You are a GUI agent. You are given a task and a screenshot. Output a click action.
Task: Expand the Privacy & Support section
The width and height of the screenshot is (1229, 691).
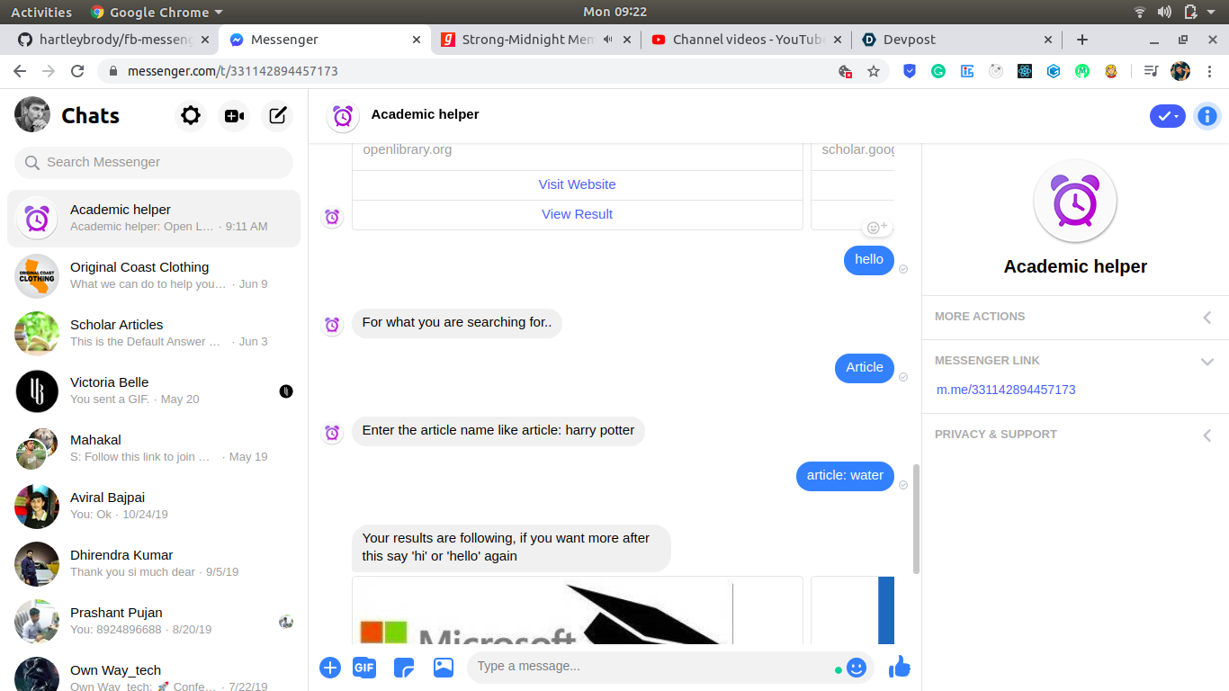click(1075, 435)
